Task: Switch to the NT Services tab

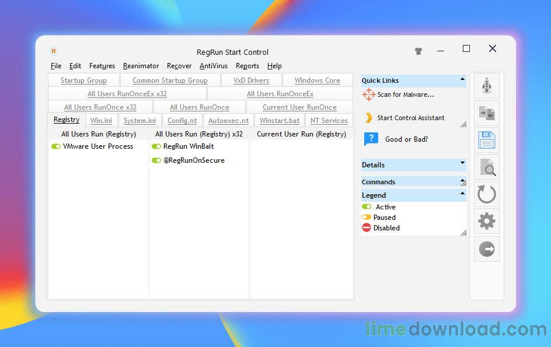Action: click(328, 120)
